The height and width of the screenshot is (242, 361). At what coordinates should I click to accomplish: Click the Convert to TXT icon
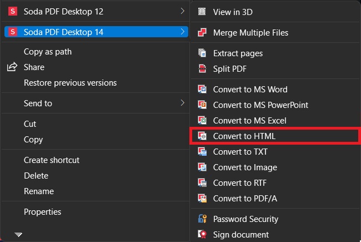[202, 151]
